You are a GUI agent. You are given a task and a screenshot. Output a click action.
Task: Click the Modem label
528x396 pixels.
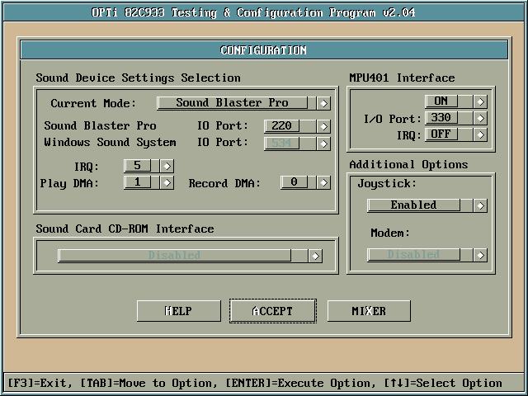point(390,233)
